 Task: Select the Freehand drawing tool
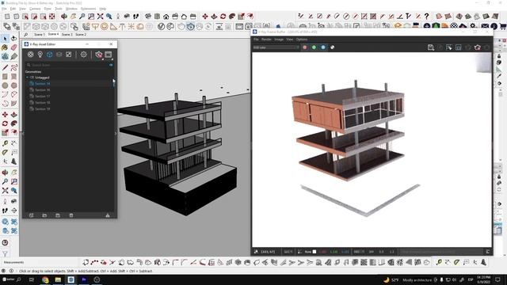(14, 67)
